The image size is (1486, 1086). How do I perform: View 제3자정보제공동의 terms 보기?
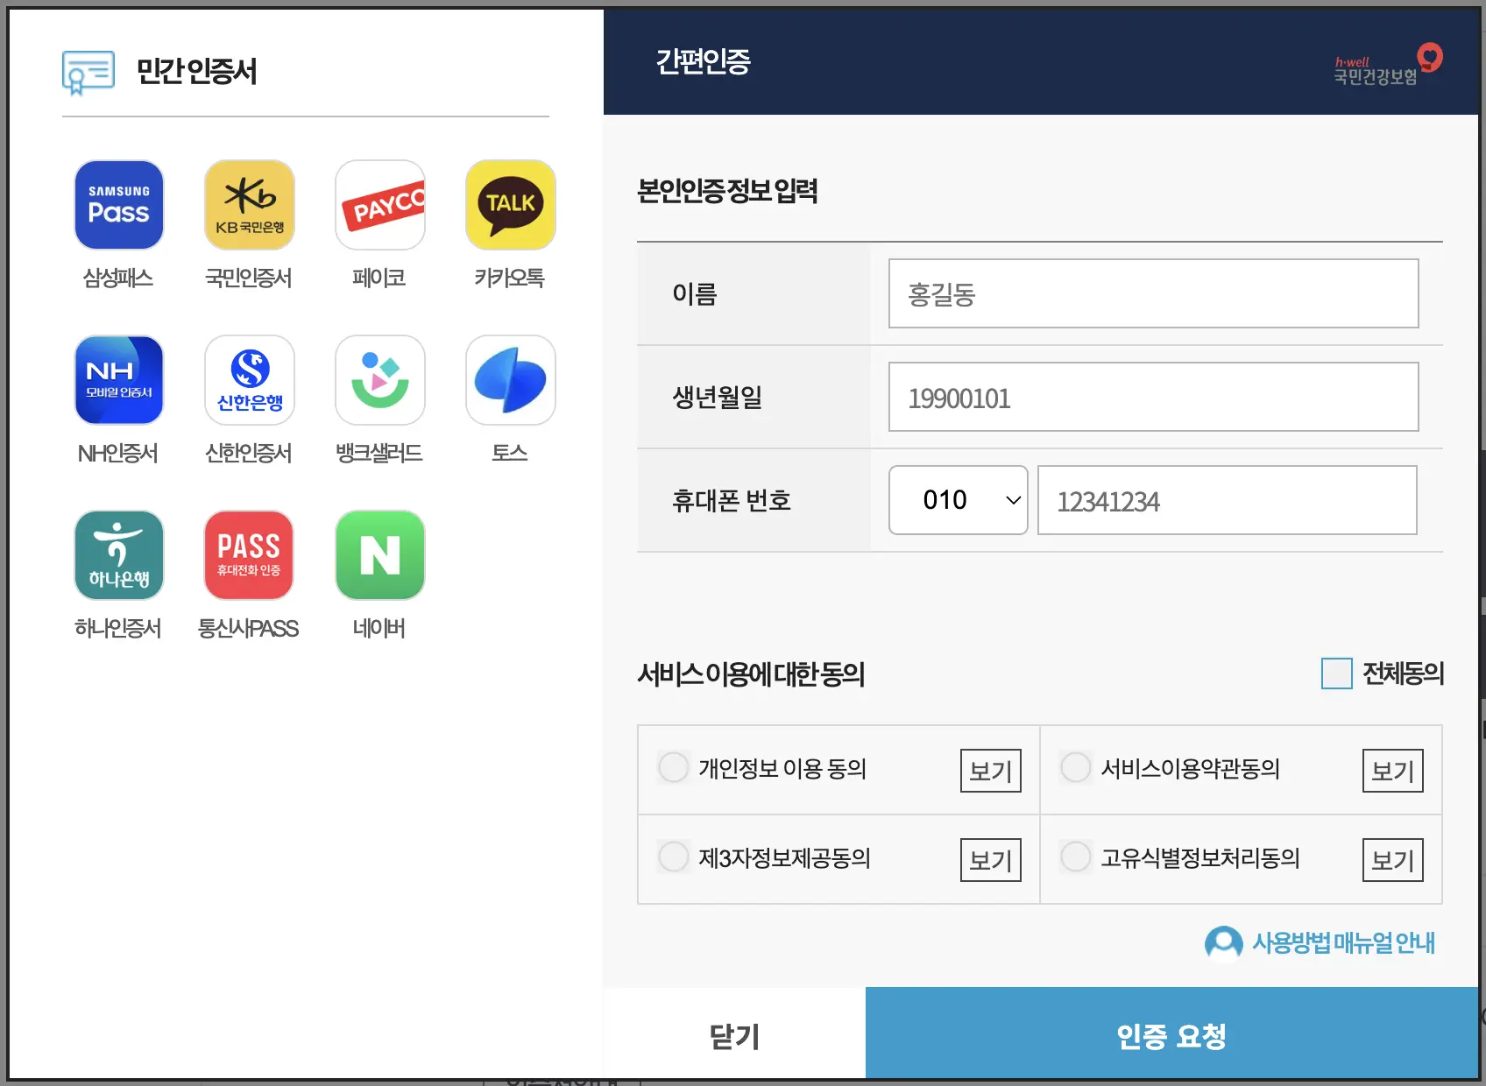point(991,860)
